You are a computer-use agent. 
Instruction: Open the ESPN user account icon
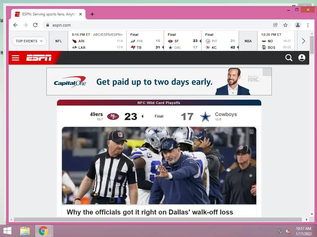click(x=302, y=58)
